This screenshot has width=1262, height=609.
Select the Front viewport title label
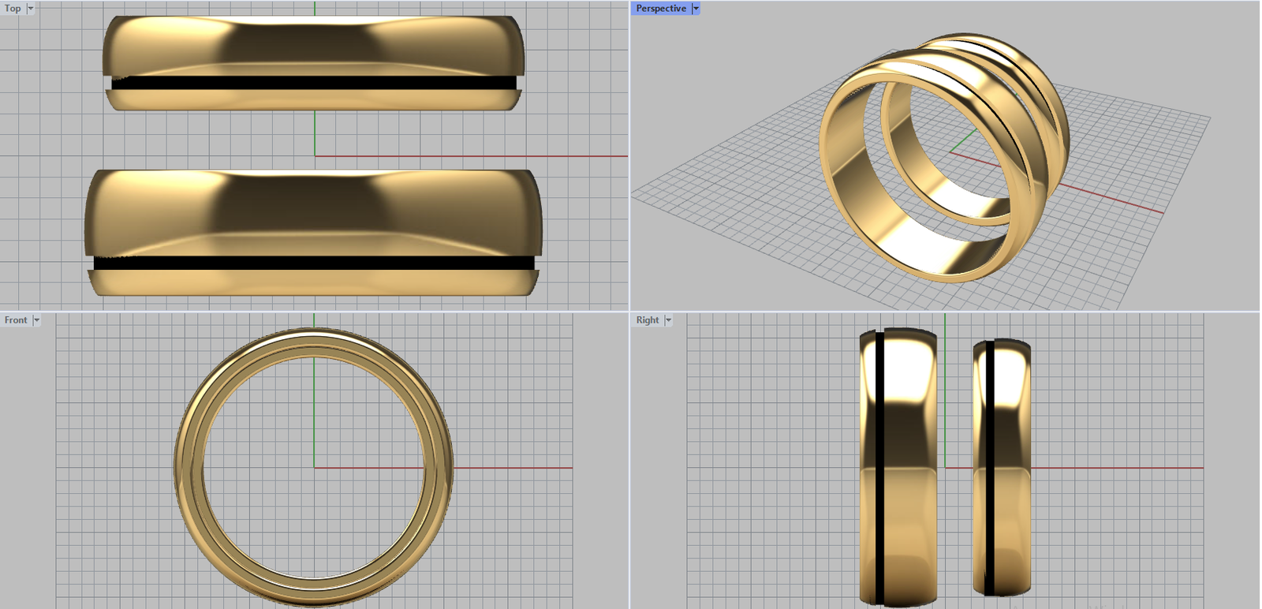tap(16, 320)
